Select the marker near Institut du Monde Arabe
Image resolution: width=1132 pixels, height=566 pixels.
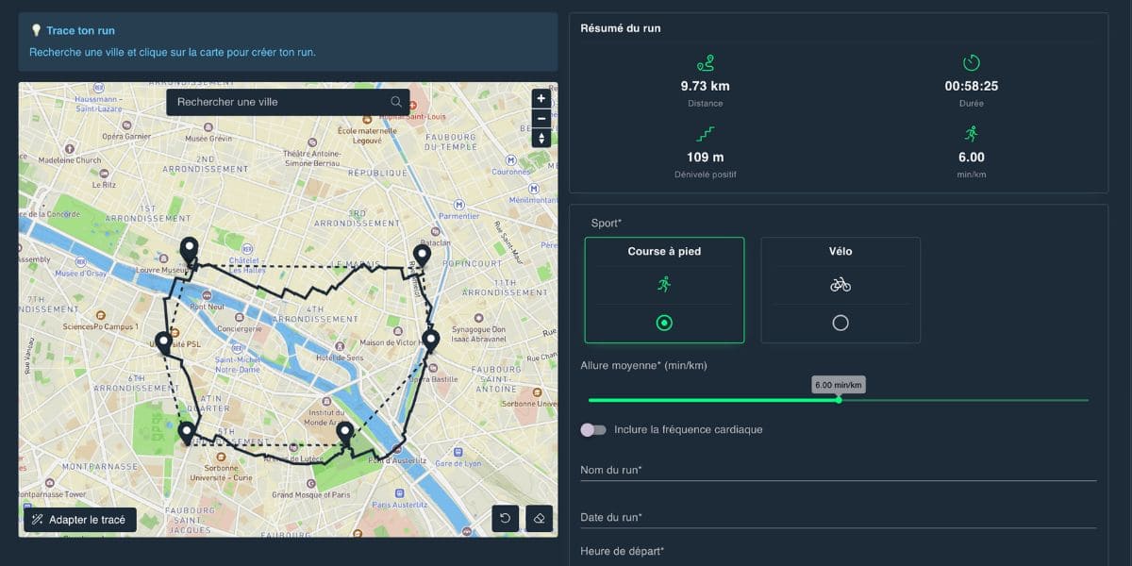coord(345,433)
